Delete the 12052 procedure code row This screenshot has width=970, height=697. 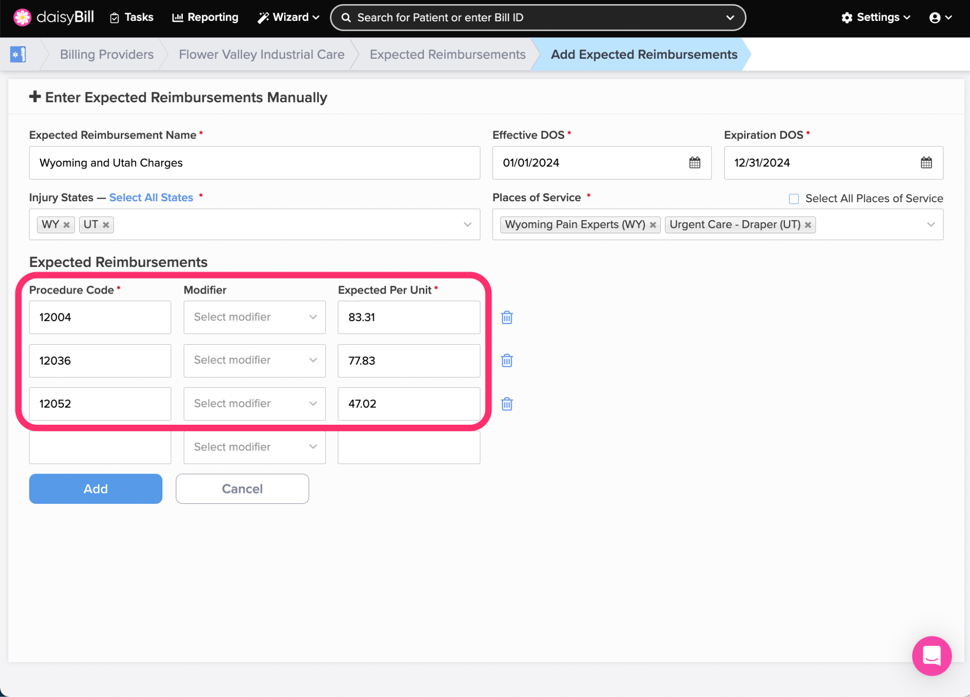(x=507, y=404)
